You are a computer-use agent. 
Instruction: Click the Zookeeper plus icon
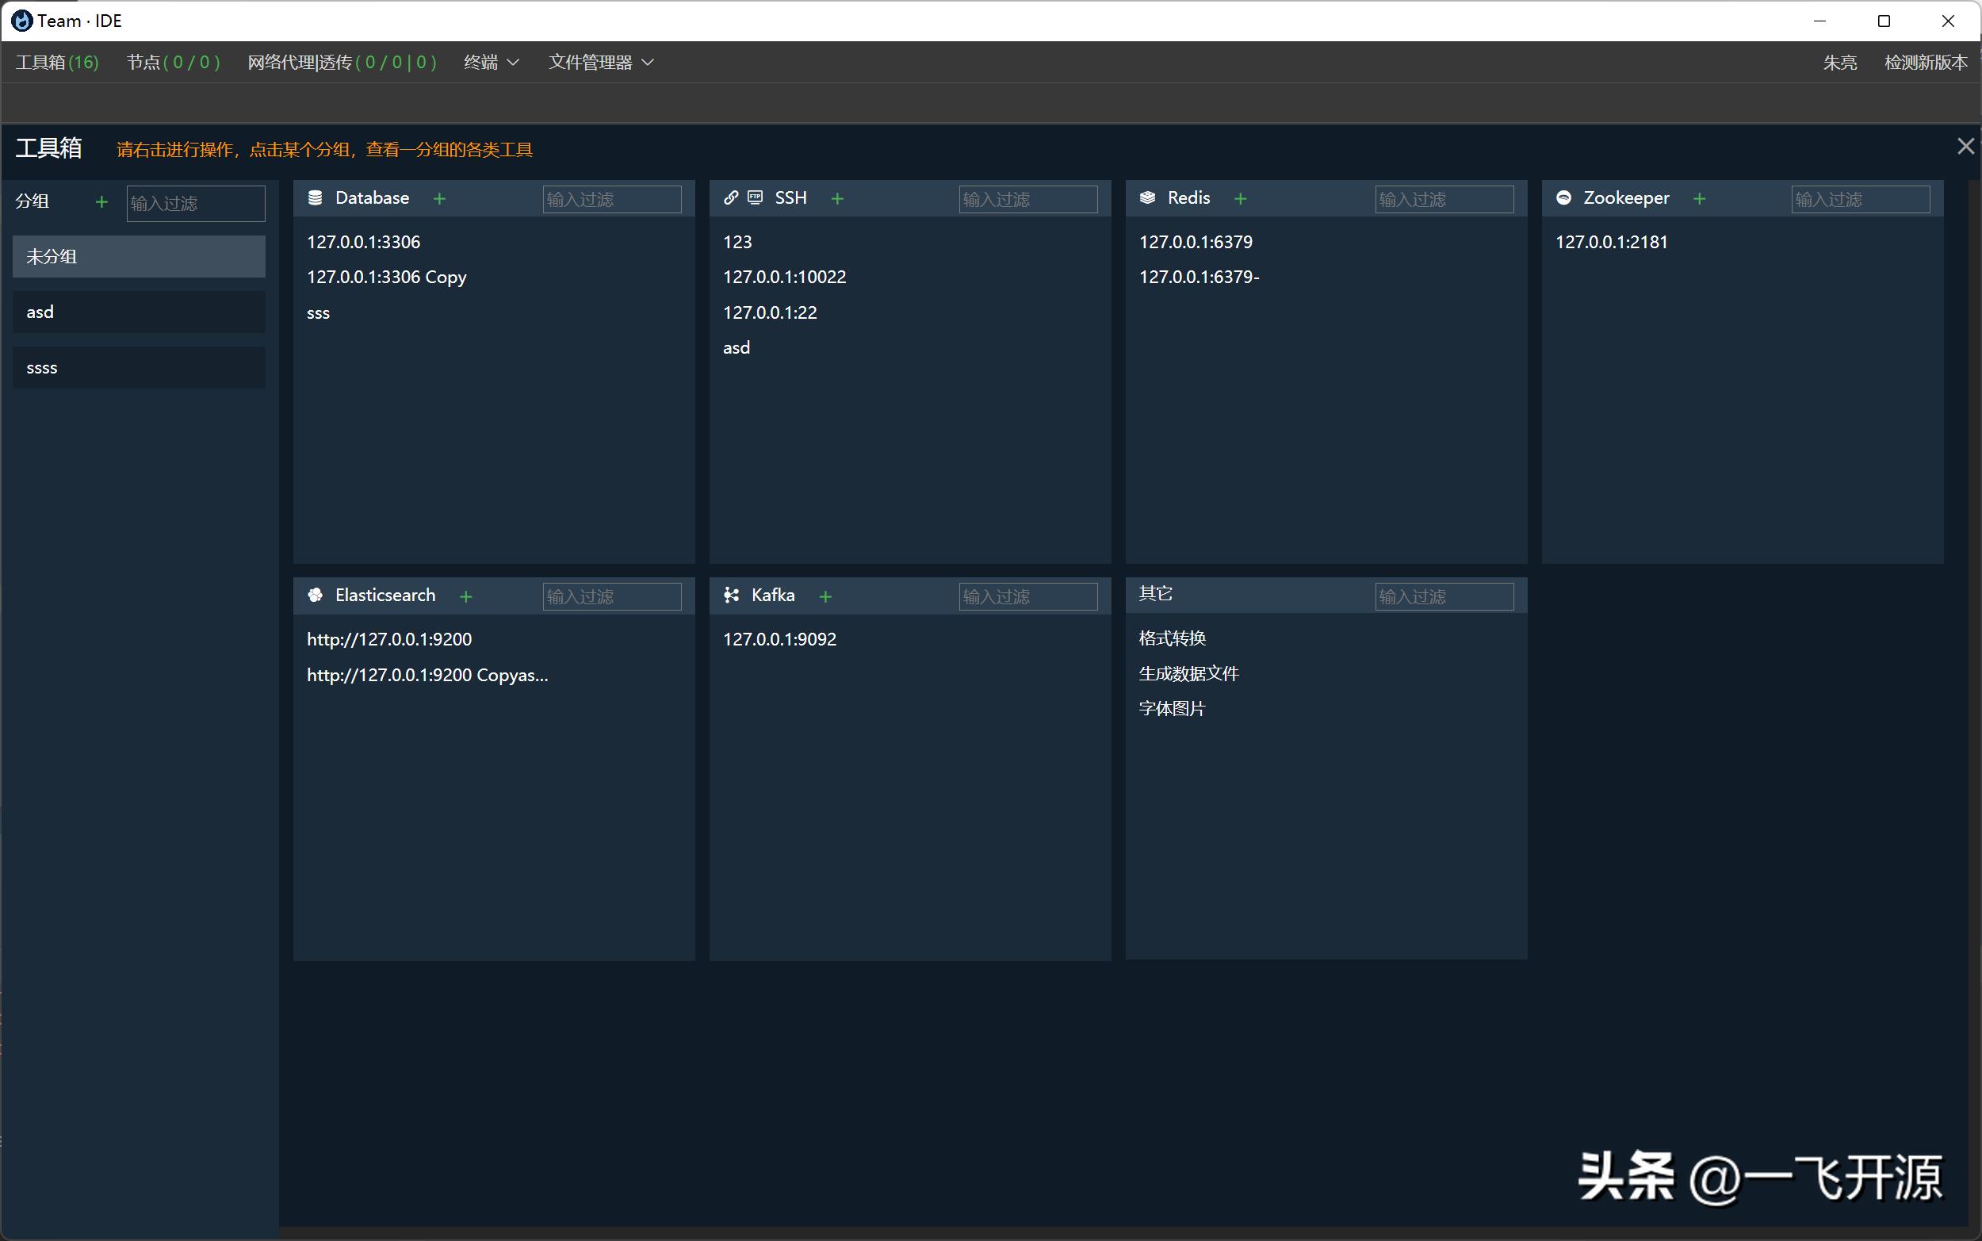click(1699, 198)
